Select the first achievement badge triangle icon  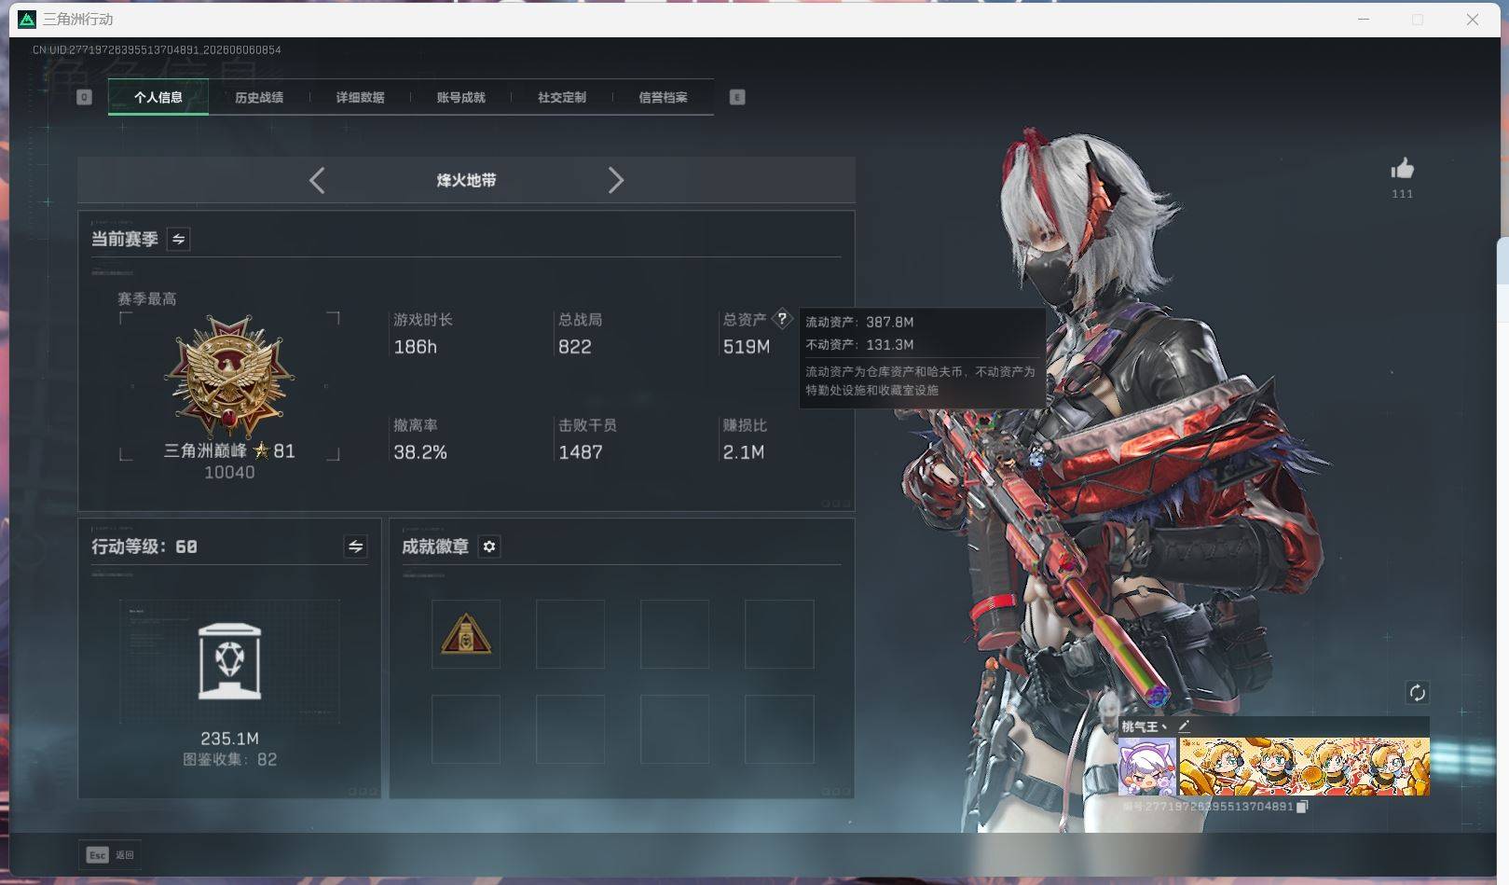click(x=466, y=634)
